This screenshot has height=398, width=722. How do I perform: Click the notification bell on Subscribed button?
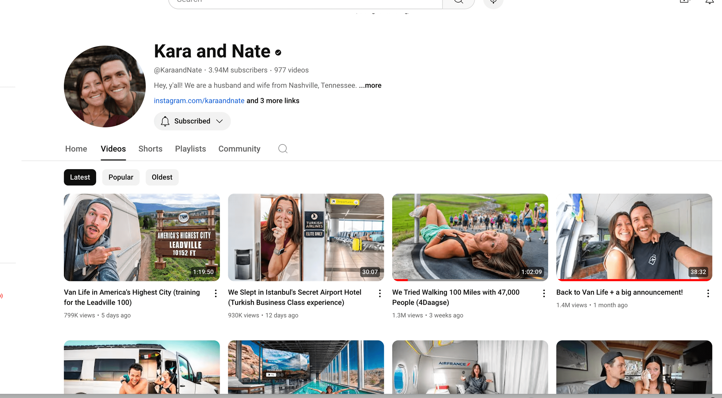pyautogui.click(x=165, y=121)
